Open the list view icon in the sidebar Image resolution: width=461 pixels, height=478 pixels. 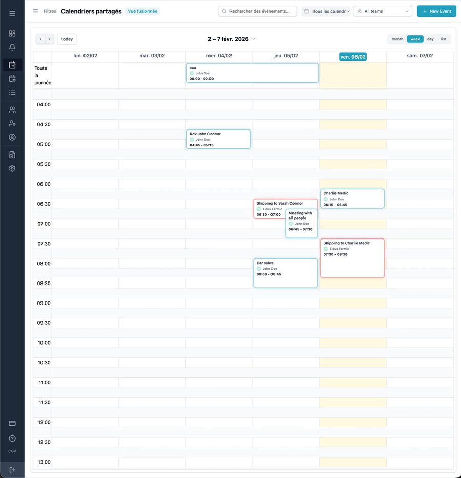(12, 92)
